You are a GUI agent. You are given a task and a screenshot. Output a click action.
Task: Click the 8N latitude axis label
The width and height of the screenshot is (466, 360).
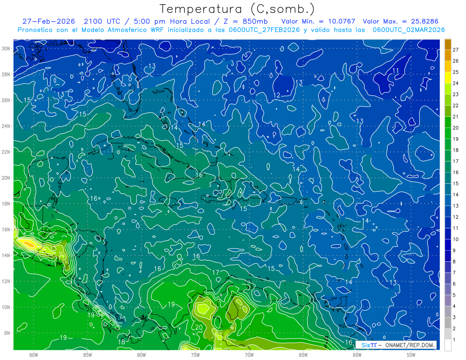[x=8, y=333]
